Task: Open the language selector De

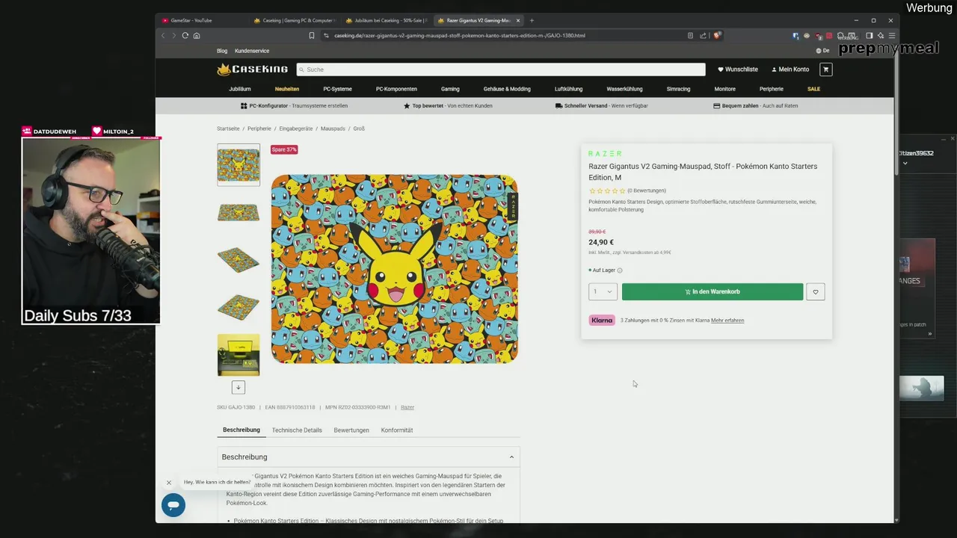Action: tap(823, 51)
